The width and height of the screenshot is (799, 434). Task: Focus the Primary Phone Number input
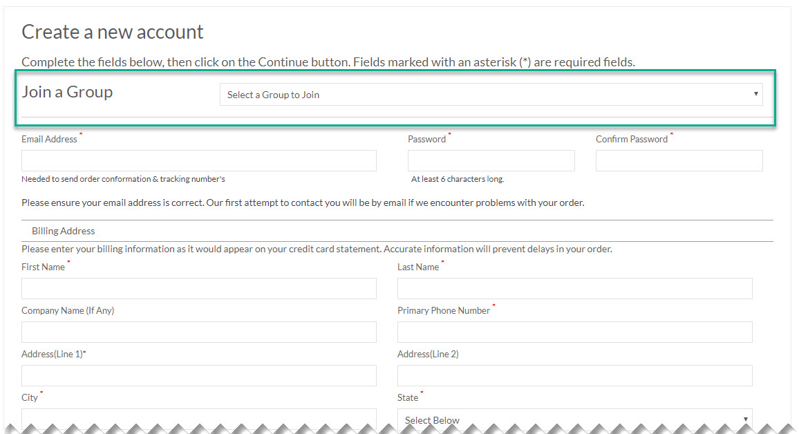(x=574, y=332)
